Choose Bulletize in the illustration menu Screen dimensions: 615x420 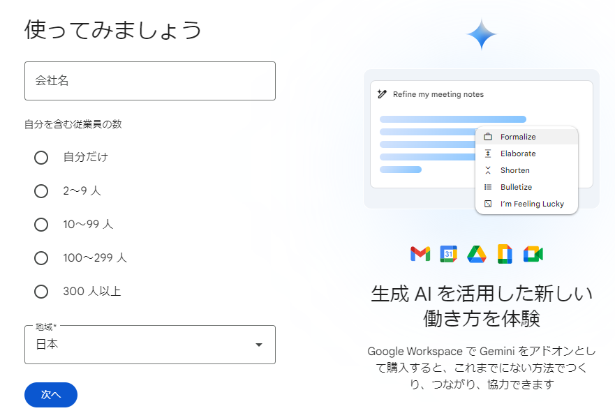click(526, 187)
